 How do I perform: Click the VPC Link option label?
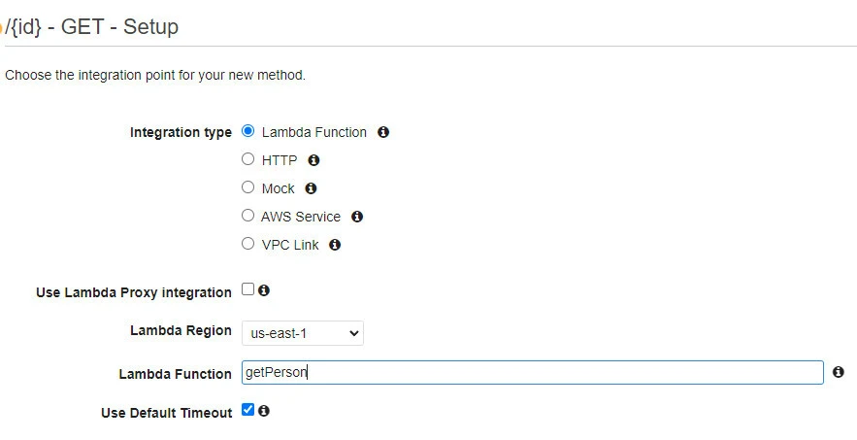tap(290, 245)
